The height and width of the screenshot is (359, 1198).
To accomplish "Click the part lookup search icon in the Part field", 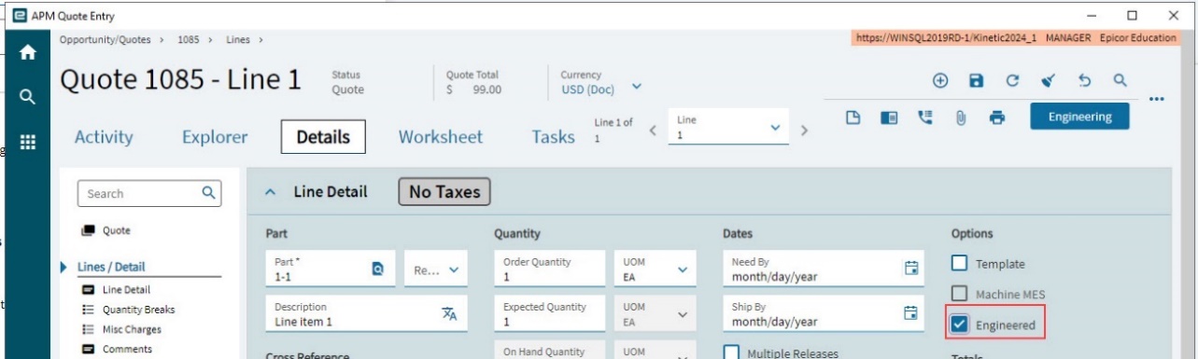I will (x=378, y=269).
